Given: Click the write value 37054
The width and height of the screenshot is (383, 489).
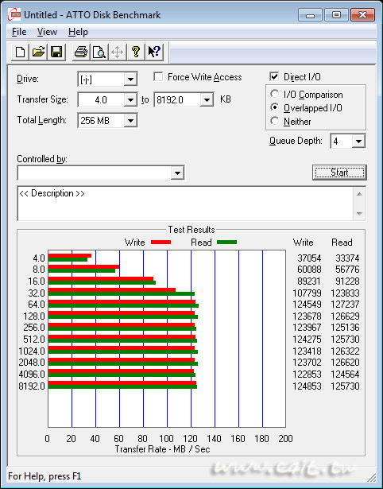Looking at the screenshot, I should [309, 258].
